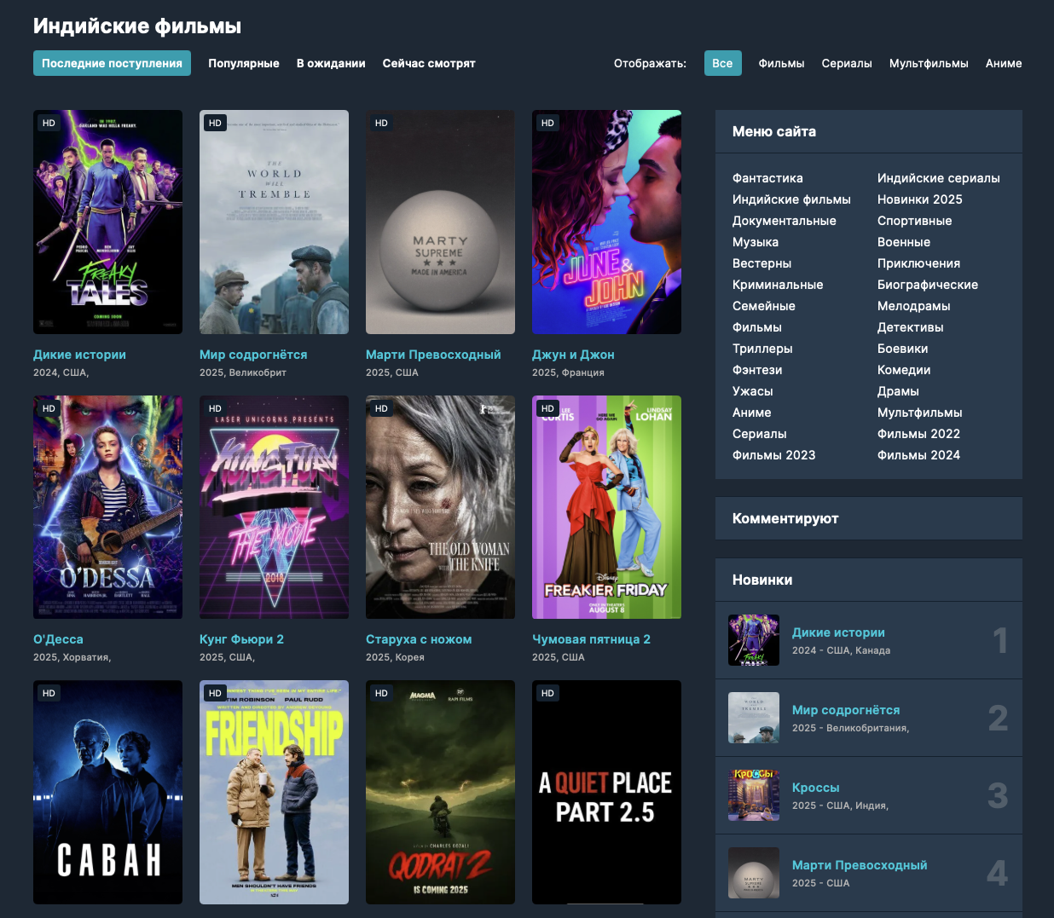Show only Аниме in display filter
This screenshot has height=918, width=1054.
click(x=1004, y=63)
